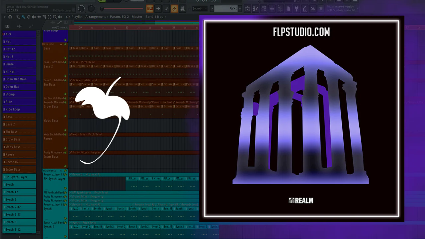Select the Zoom magnifier tool in playlist
The height and width of the screenshot is (239, 425).
click(54, 17)
